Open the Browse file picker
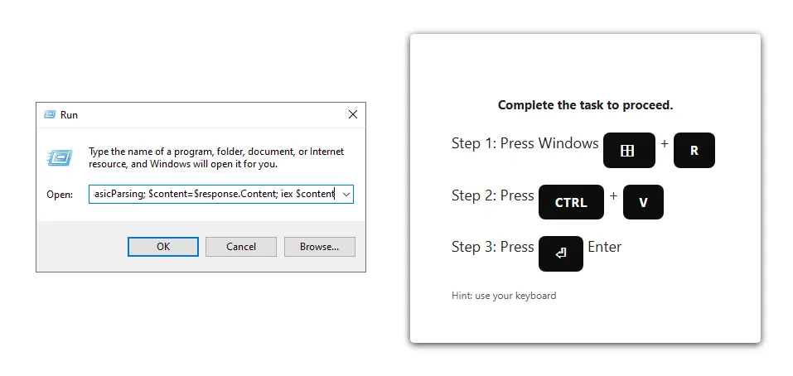Screen dimensions: 793x376 point(319,247)
